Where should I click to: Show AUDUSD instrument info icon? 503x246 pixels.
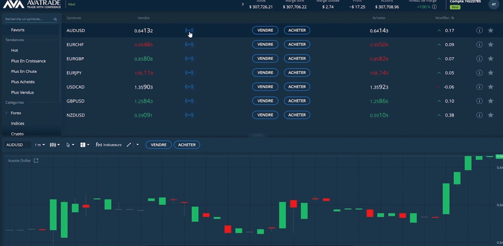point(479,31)
